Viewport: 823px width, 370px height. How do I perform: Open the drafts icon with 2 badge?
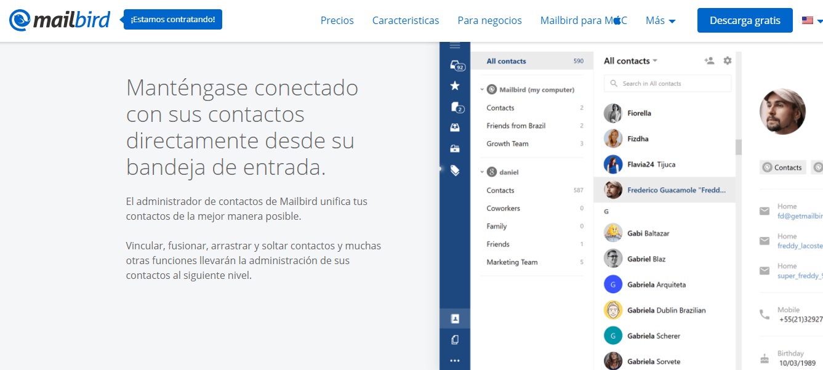456,107
